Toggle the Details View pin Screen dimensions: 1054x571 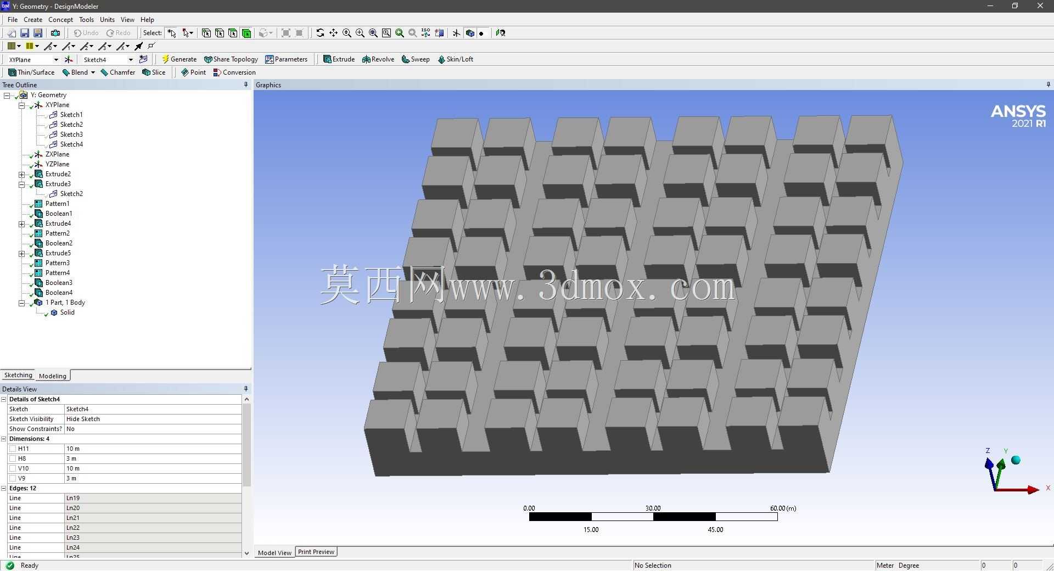(246, 389)
